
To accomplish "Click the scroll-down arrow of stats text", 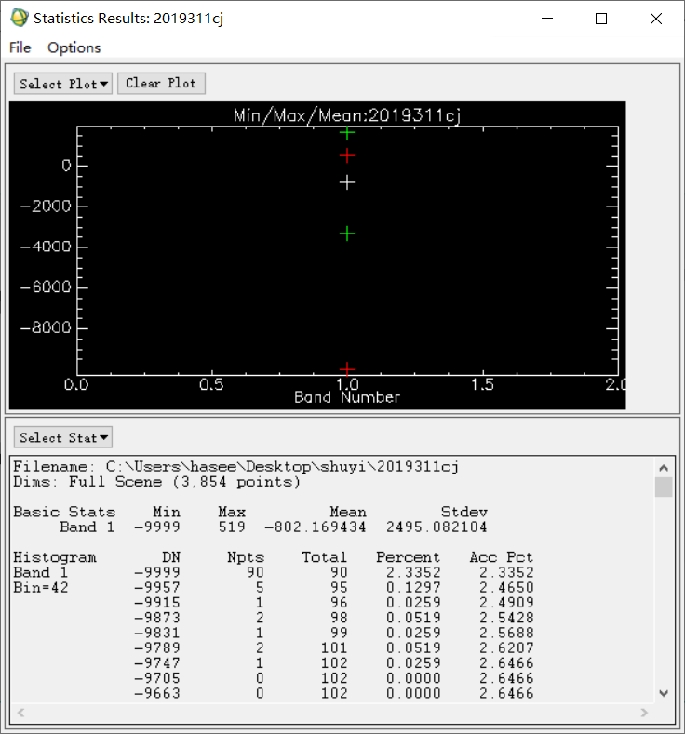I will [x=664, y=693].
